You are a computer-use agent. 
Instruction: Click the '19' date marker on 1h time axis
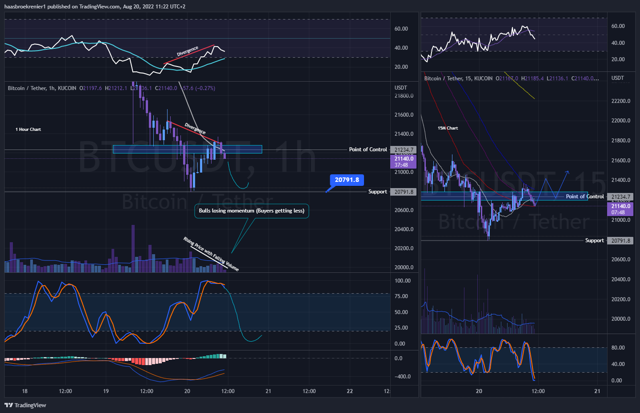[x=106, y=391]
